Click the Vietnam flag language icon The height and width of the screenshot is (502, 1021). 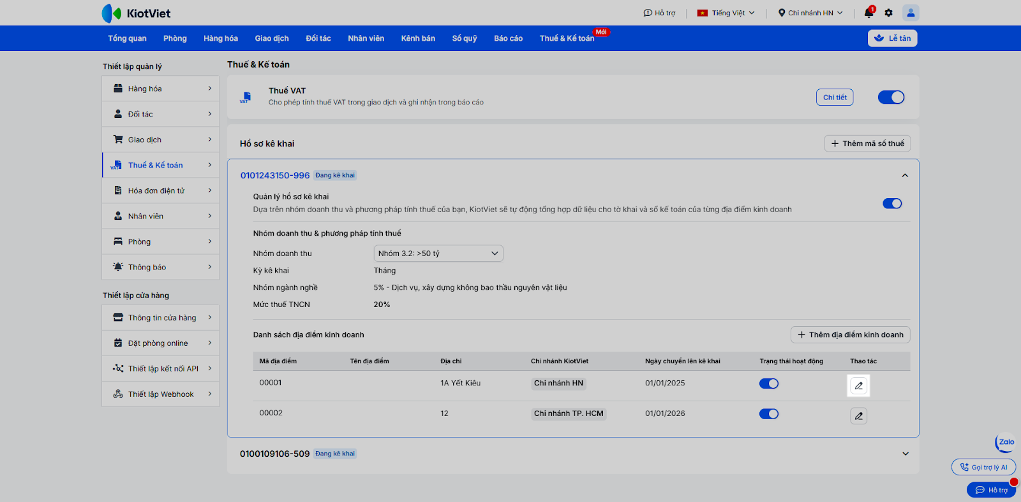(x=703, y=13)
